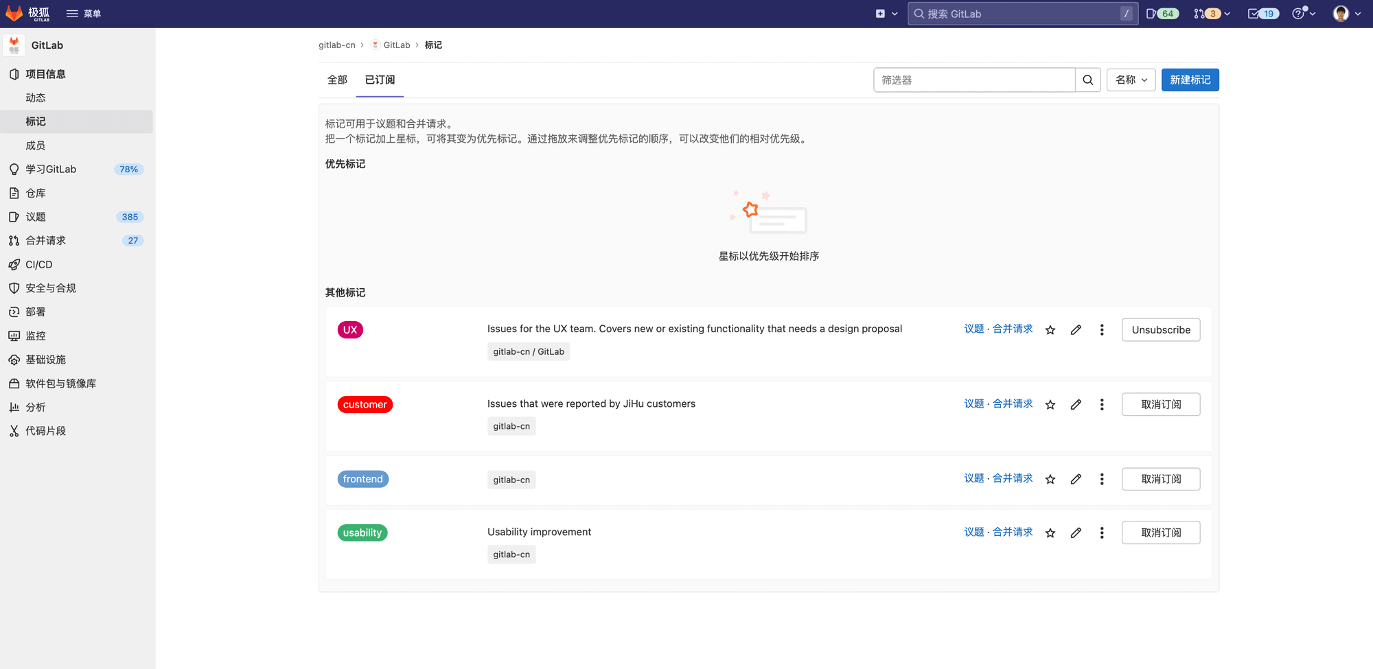Viewport: 1373px width, 669px height.
Task: Open more actions for customer label
Action: [1102, 405]
